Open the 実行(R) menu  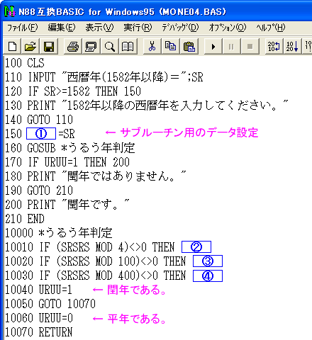click(138, 28)
